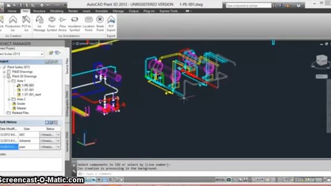Image resolution: width=331 pixels, height=186 pixels.
Task: Click the Iso Annotations panel title
Action: [69, 36]
